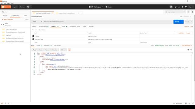
Task: Open the Presets dropdown
Action: coord(189,33)
